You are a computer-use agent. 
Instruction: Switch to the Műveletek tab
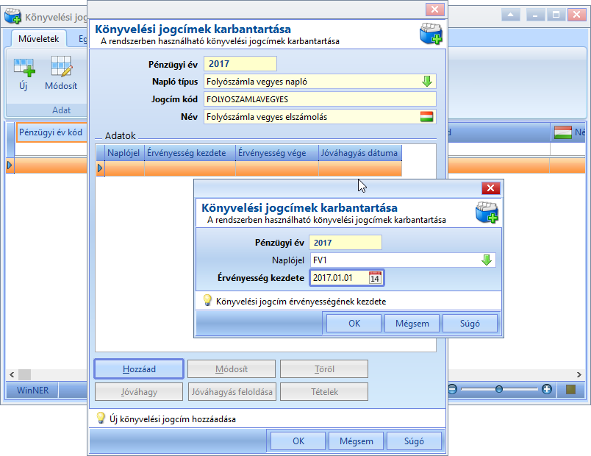tap(39, 39)
